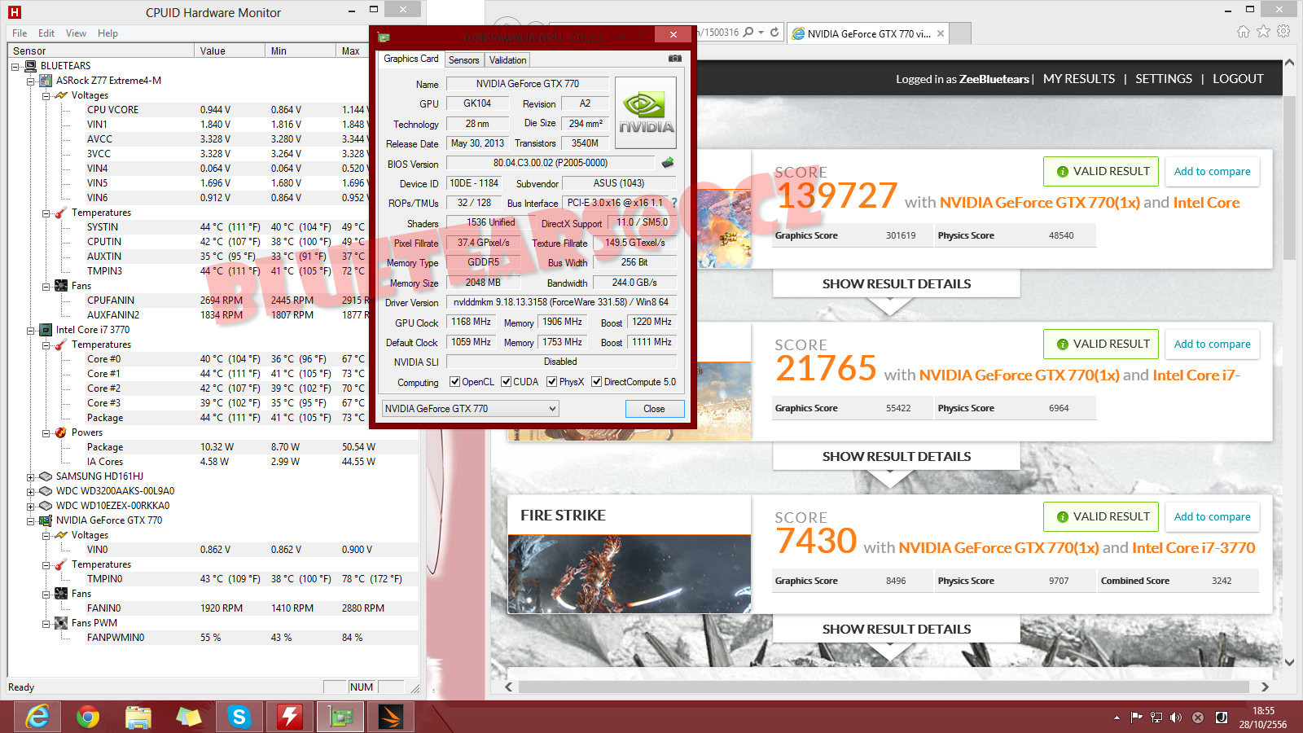Click the SAMSUNG HD161HJ drive icon
This screenshot has height=733, width=1303.
[46, 476]
